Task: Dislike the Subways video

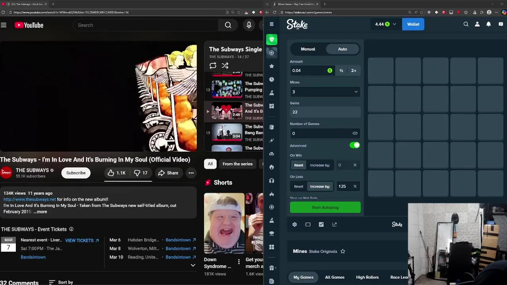Action: [x=141, y=173]
